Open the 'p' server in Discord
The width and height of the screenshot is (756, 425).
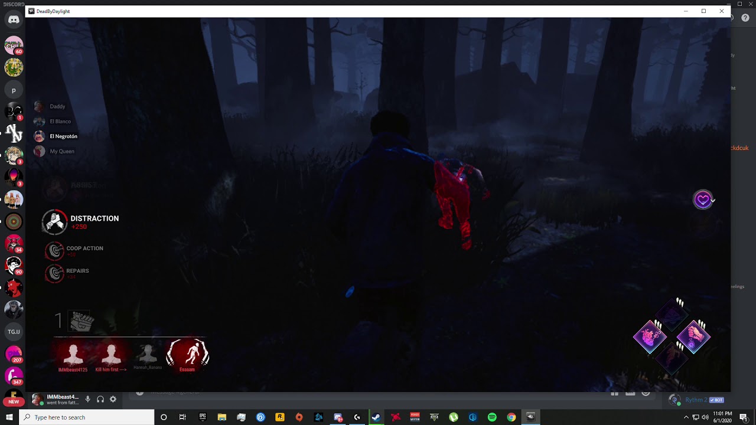[14, 90]
